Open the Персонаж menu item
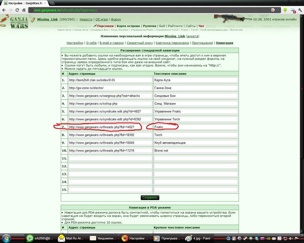The height and width of the screenshot is (243, 304). tap(105, 26)
